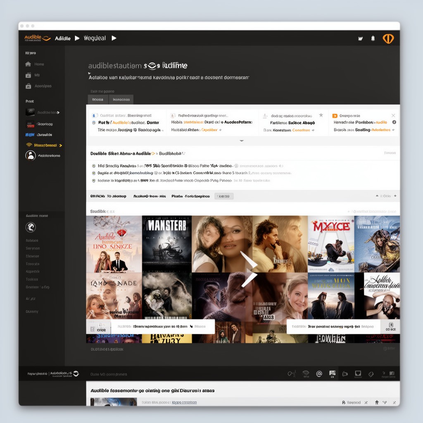Click the up caret beside 'Otio'
This screenshot has height=423, width=423.
coord(377,195)
